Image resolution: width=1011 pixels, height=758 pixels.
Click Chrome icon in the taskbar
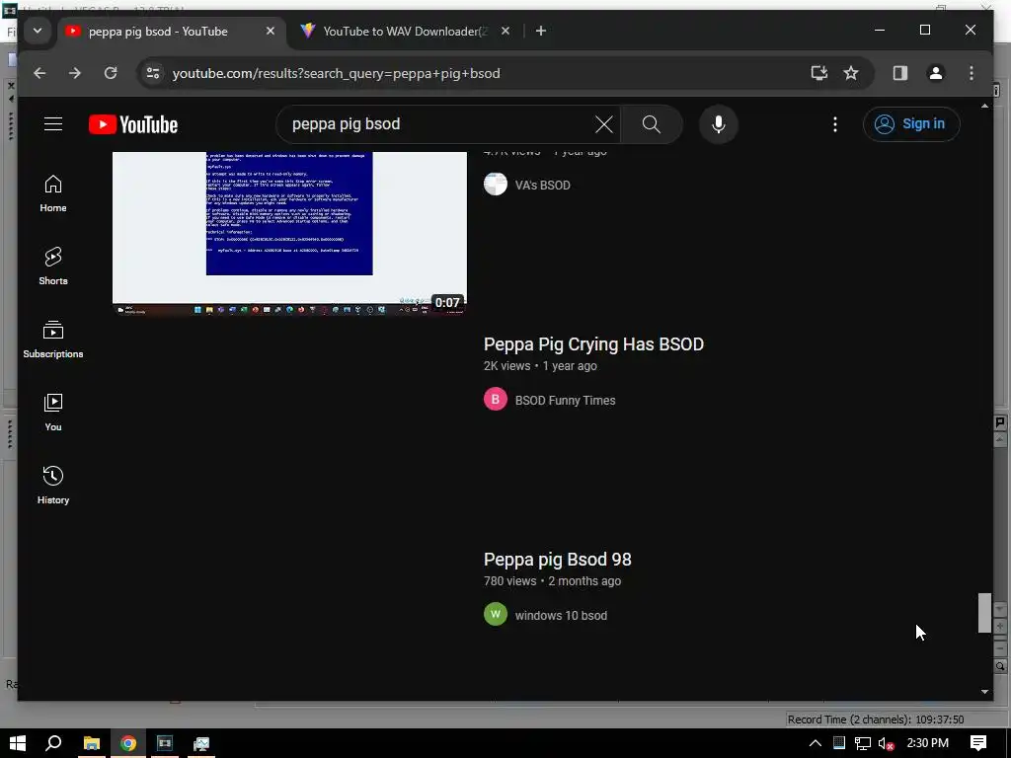click(127, 743)
